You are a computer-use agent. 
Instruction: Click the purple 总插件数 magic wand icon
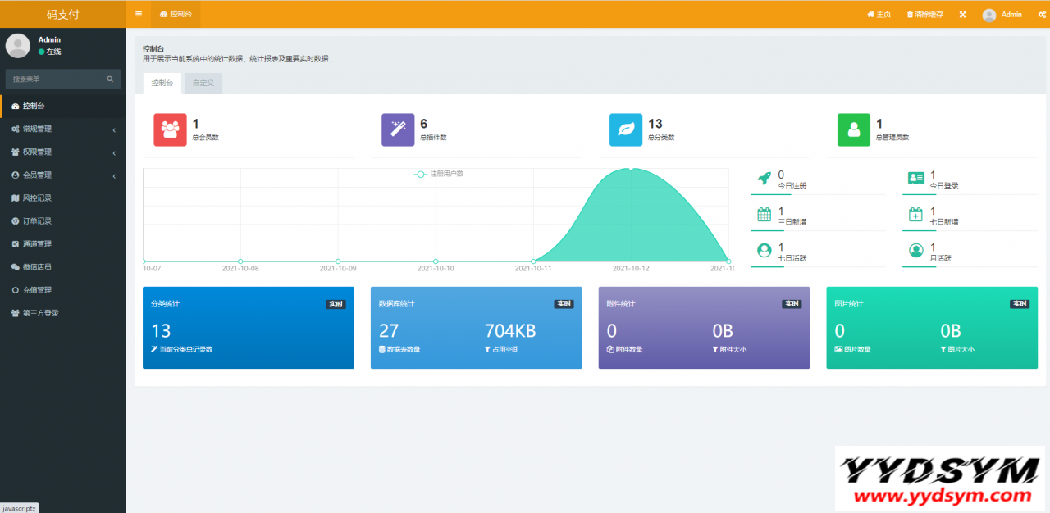click(398, 129)
